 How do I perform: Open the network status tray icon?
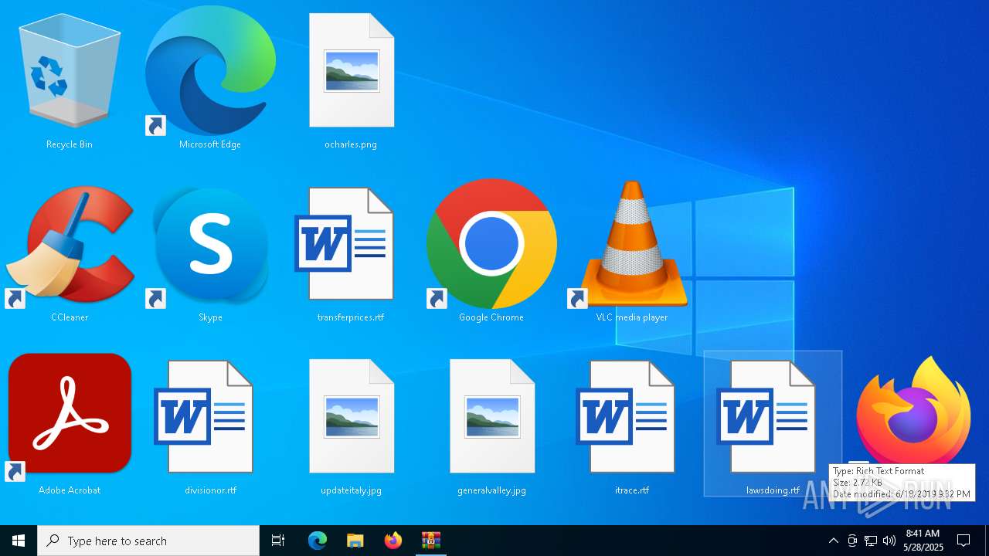871,541
